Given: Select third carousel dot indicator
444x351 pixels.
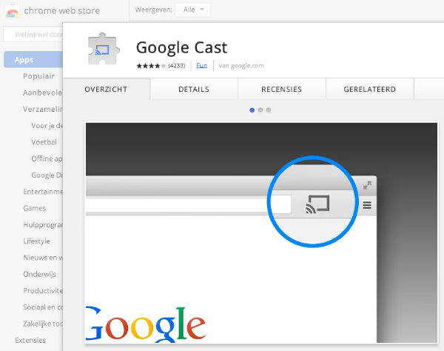Looking at the screenshot, I should [269, 110].
